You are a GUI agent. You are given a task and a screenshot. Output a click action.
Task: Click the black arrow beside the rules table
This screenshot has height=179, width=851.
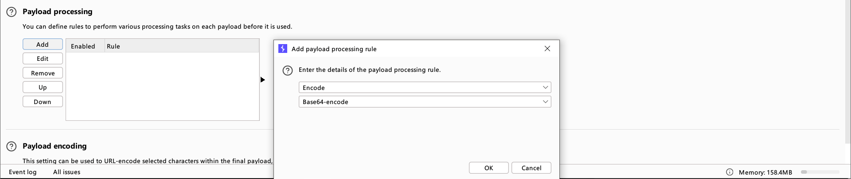point(263,80)
